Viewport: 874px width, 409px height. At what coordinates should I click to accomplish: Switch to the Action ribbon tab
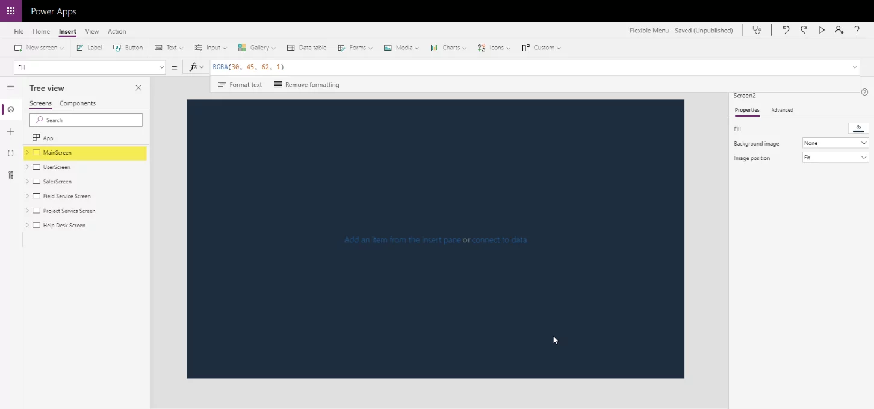[x=117, y=31]
